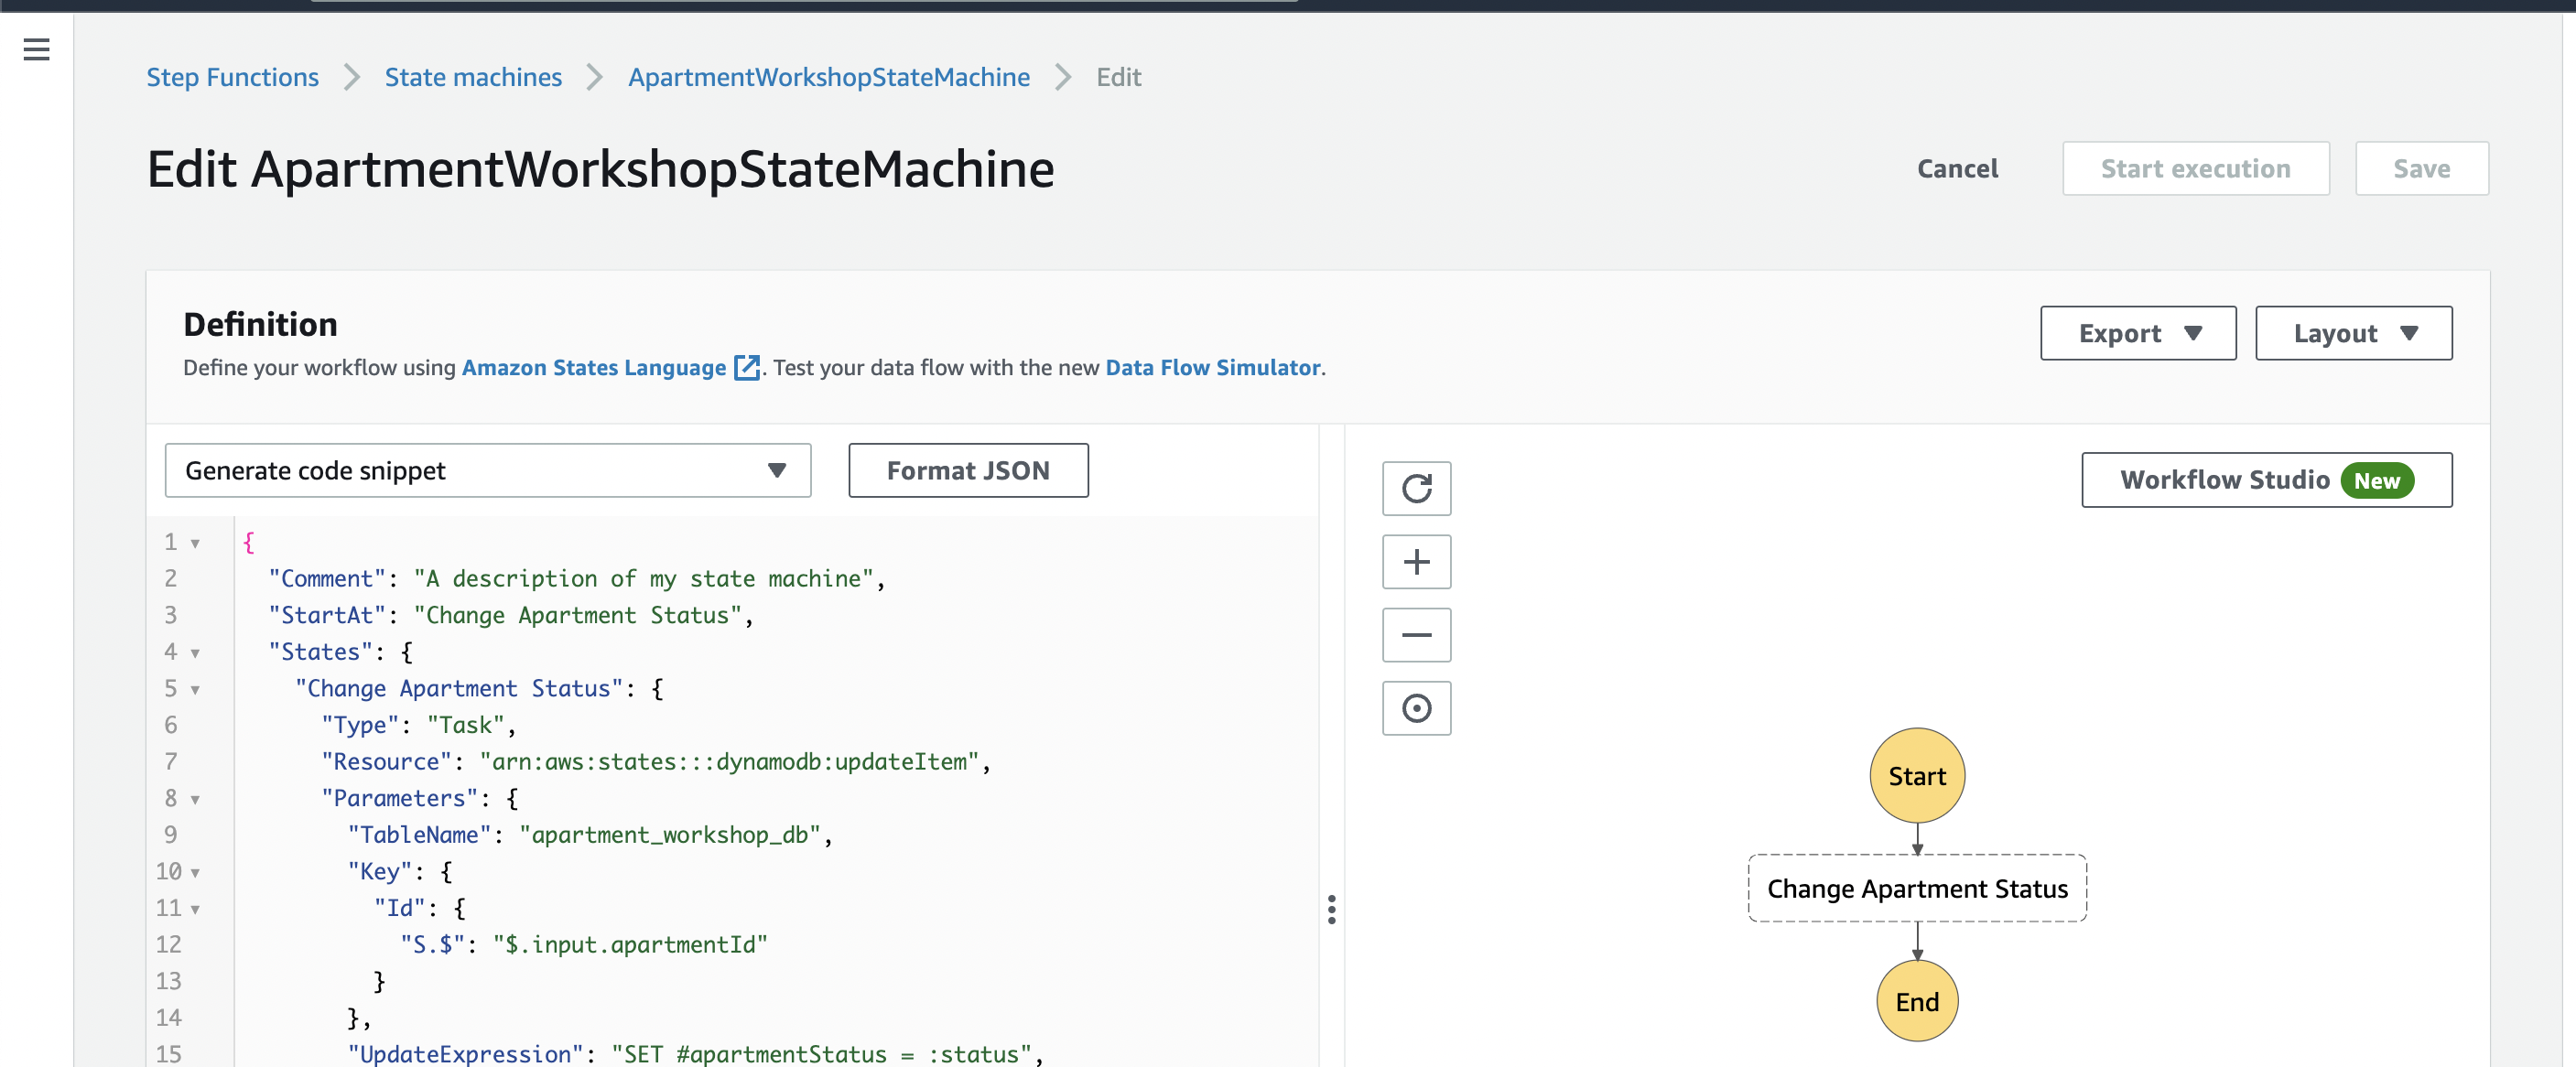2576x1067 pixels.
Task: Collapse the Parameters block on line 8
Action: click(195, 799)
